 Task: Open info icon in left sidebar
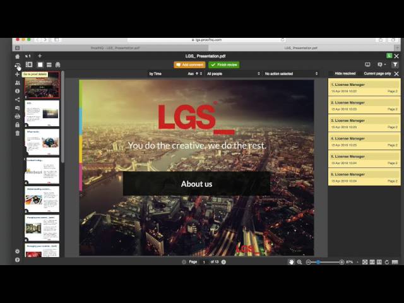click(x=17, y=91)
